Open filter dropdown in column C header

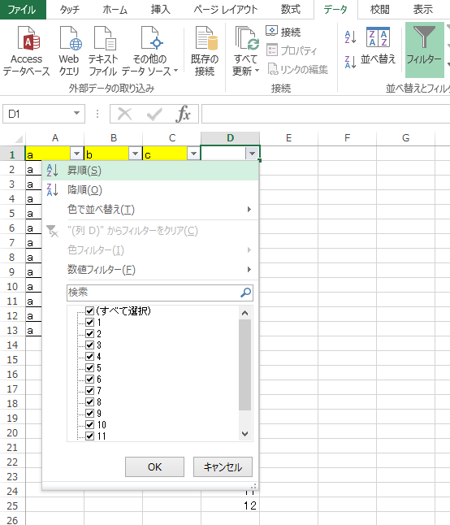[193, 154]
